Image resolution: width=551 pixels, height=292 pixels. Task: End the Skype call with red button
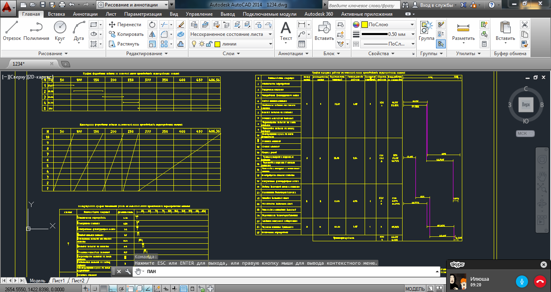(540, 281)
